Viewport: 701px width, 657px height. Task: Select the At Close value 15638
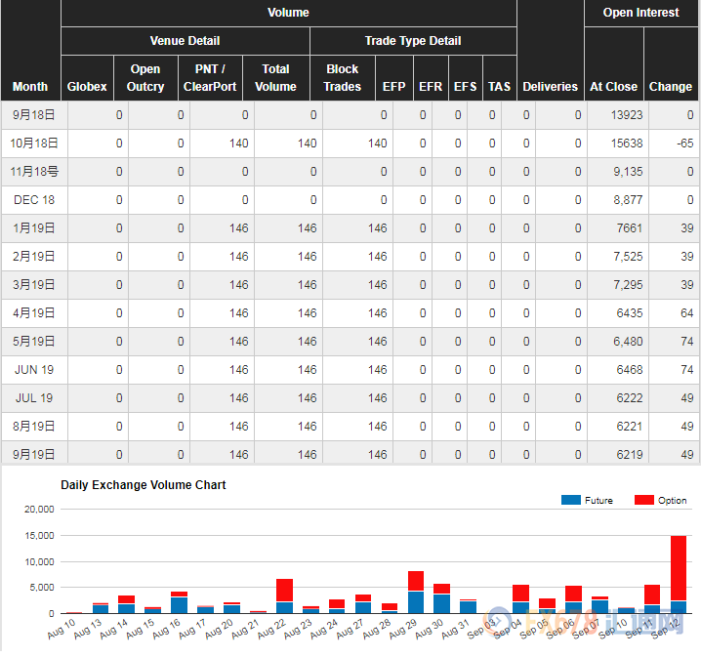(626, 144)
